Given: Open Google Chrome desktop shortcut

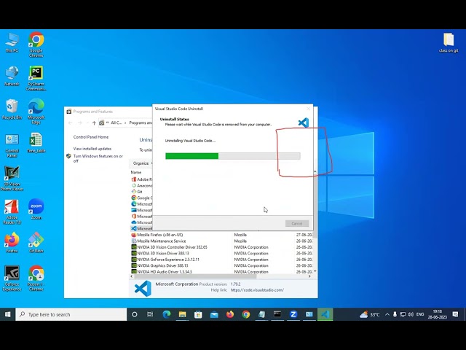Looking at the screenshot, I should click(36, 44).
